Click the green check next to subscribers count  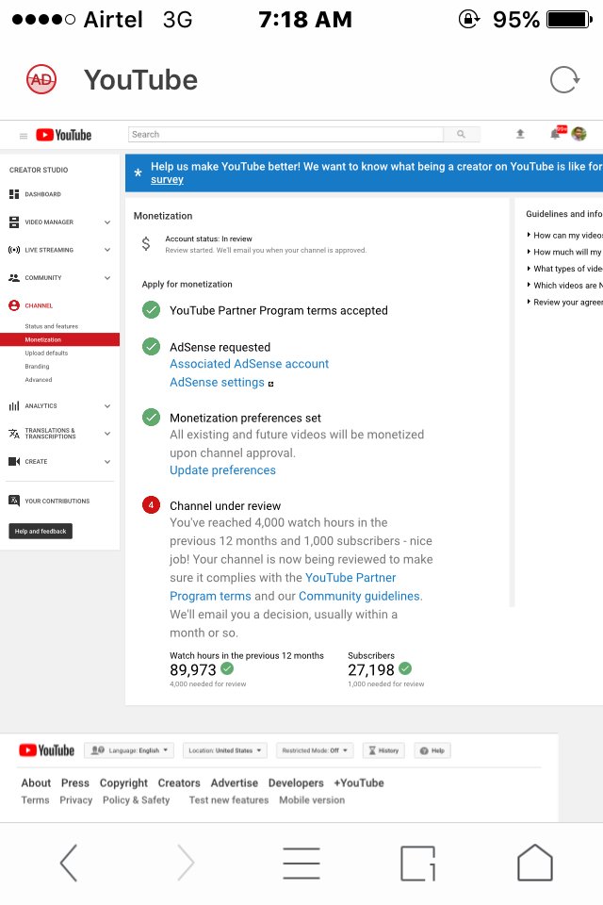406,668
